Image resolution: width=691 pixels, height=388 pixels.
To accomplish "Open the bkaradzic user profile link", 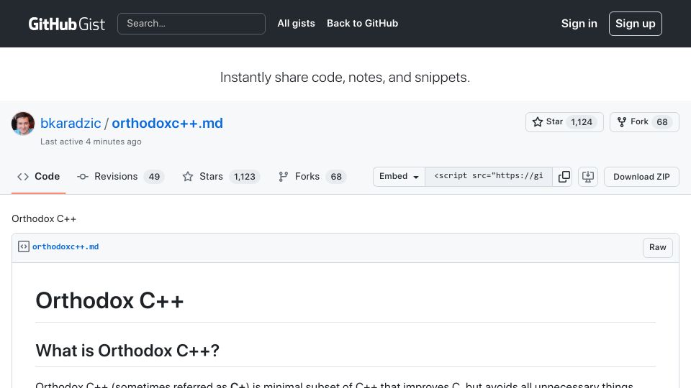I will pos(71,123).
